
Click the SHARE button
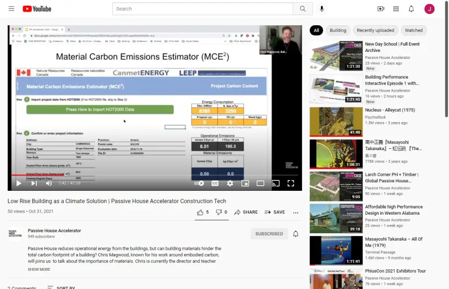tap(246, 212)
